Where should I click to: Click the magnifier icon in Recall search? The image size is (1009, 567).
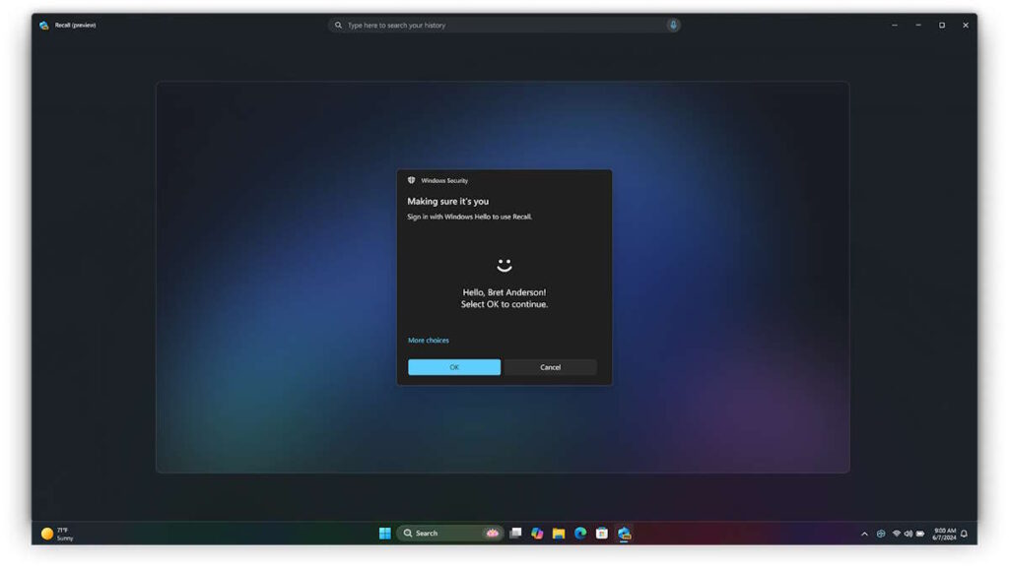pos(338,25)
